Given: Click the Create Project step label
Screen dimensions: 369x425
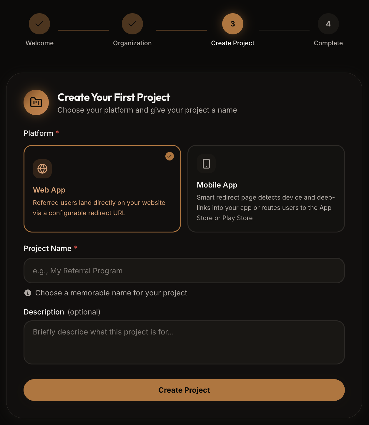Looking at the screenshot, I should (x=233, y=43).
